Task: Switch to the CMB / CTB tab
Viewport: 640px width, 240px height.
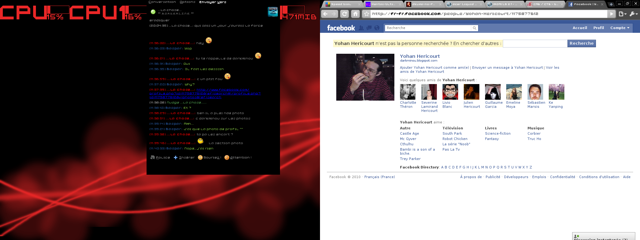Action: [x=545, y=4]
